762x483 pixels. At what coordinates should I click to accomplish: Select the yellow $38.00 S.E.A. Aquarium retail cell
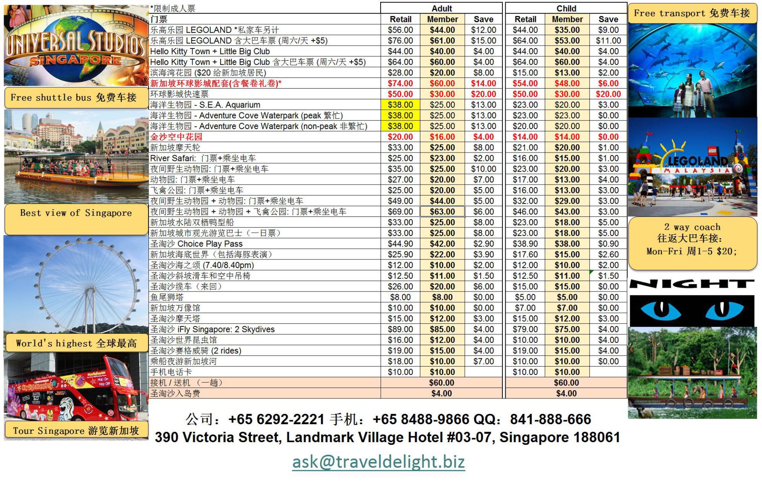coord(400,105)
